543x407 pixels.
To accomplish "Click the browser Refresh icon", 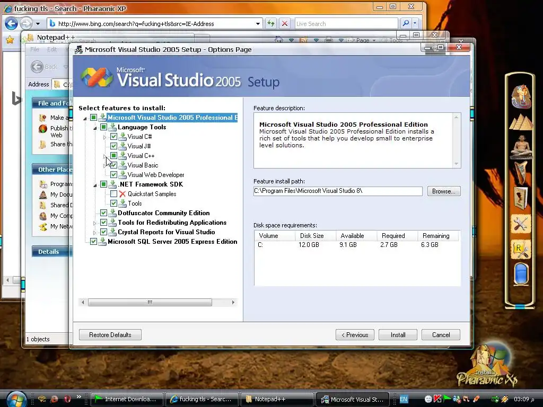I will pos(271,23).
